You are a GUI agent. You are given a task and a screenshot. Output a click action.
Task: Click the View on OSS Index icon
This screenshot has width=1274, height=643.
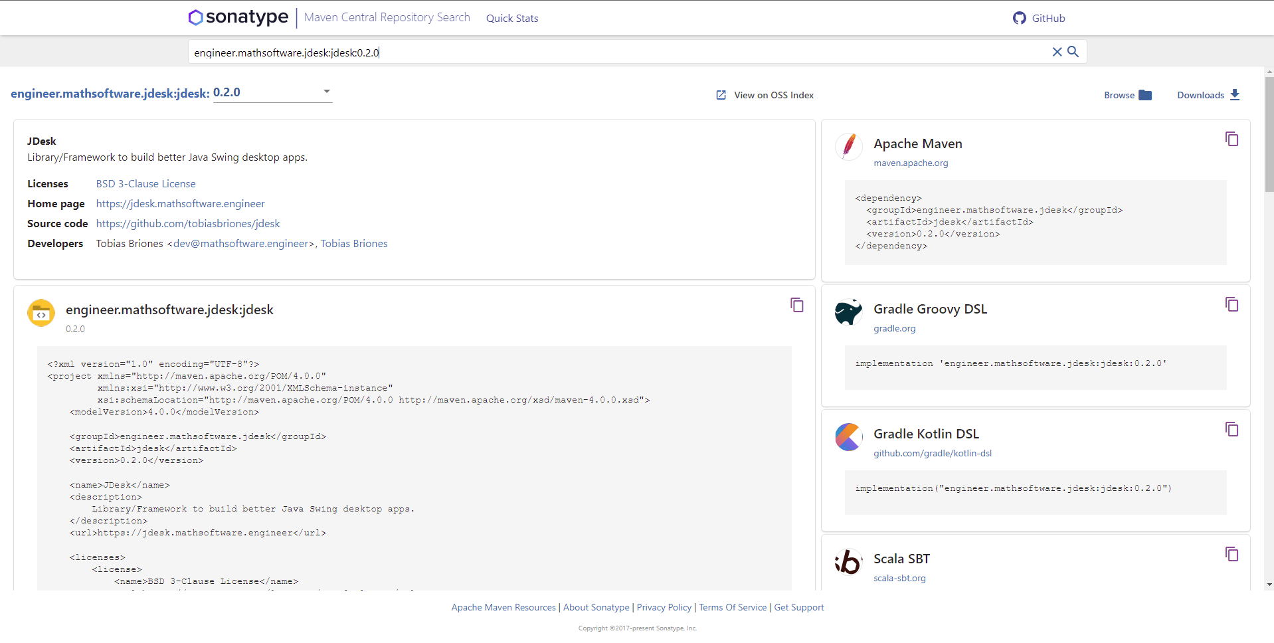point(721,95)
